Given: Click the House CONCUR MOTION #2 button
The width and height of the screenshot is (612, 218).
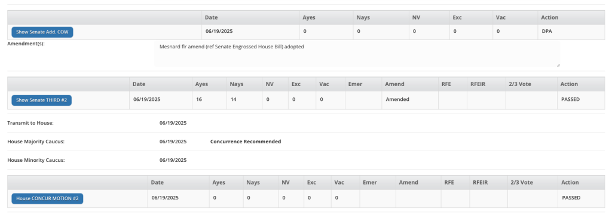Looking at the screenshot, I should pyautogui.click(x=47, y=198).
